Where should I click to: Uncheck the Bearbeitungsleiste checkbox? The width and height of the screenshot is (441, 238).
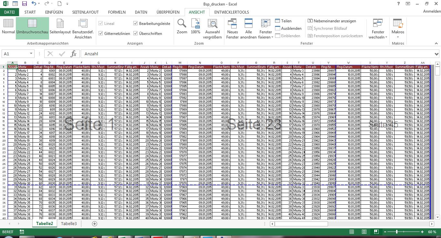[x=136, y=23]
